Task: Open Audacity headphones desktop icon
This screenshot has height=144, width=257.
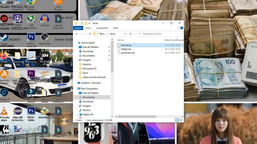Action: pos(45,20)
